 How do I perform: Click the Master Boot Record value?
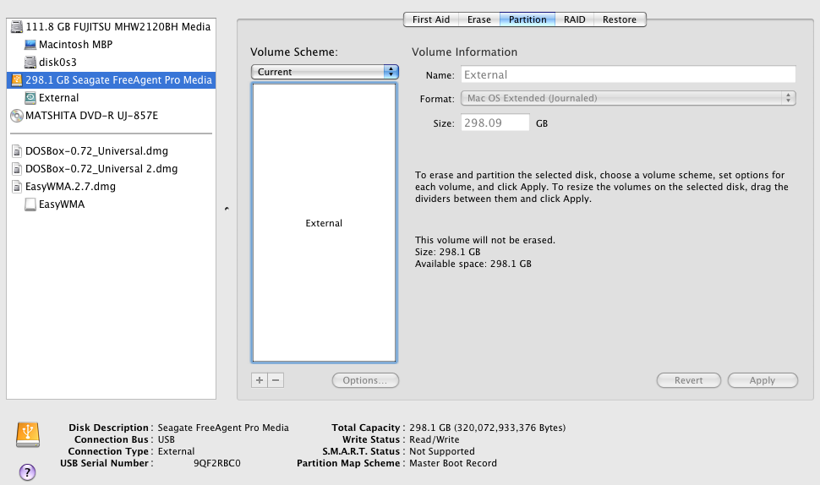453,463
